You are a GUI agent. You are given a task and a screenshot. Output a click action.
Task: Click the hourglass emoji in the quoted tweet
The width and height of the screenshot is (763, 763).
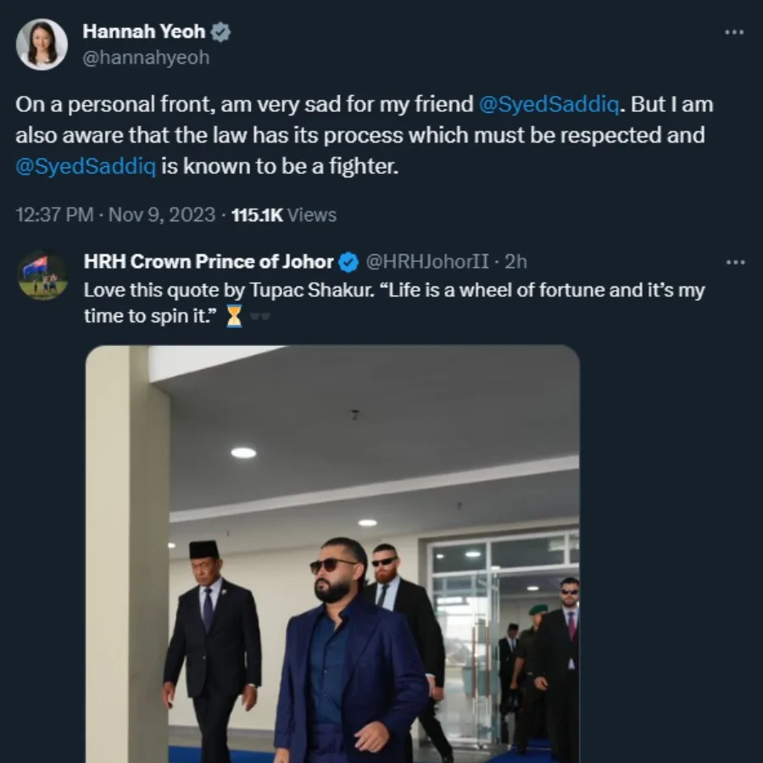click(x=234, y=317)
